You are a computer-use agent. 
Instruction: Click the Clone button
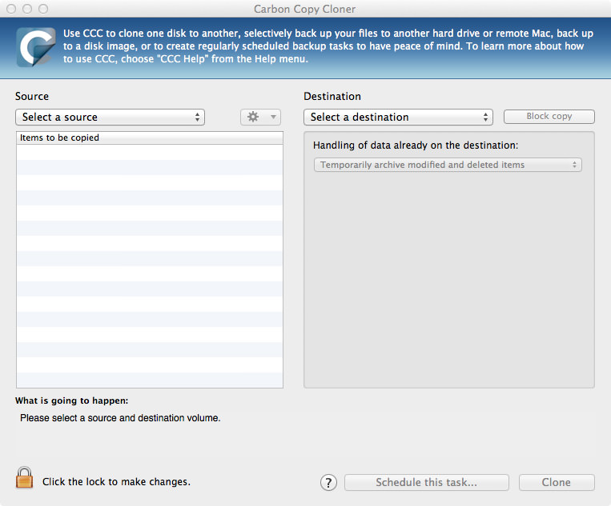557,482
